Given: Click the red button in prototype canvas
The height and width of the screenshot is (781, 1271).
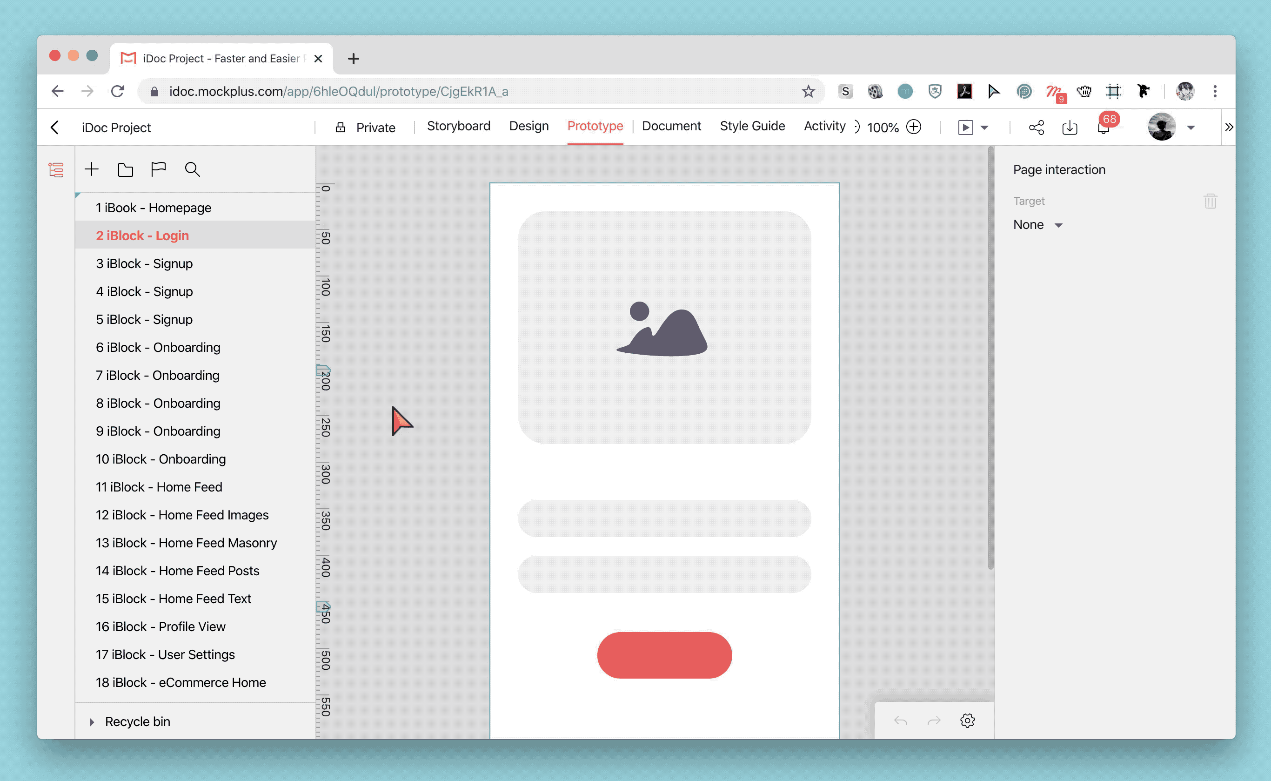Looking at the screenshot, I should (664, 655).
